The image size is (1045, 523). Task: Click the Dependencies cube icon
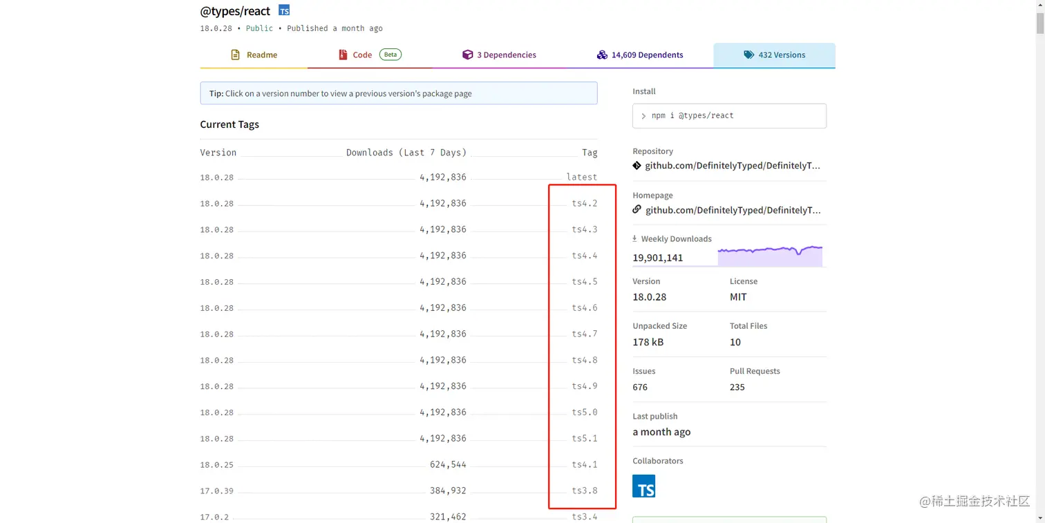468,55
